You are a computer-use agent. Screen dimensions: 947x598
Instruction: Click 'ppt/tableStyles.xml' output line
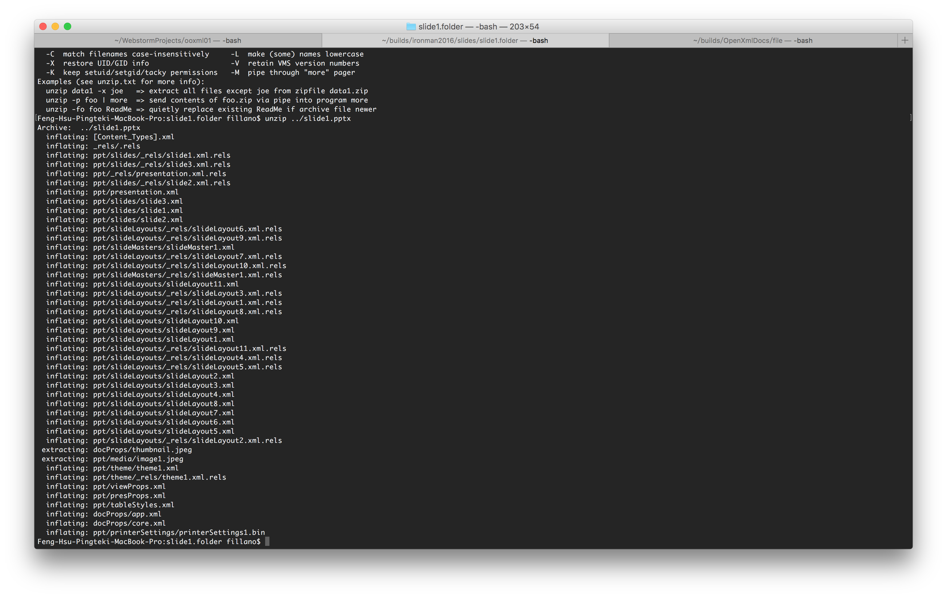110,505
